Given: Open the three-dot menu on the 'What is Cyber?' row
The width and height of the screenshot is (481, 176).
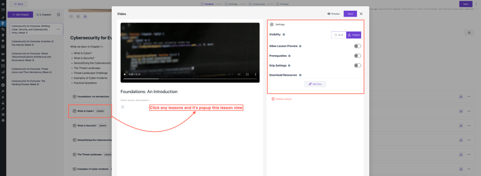Looking at the screenshot, I should tap(469, 111).
